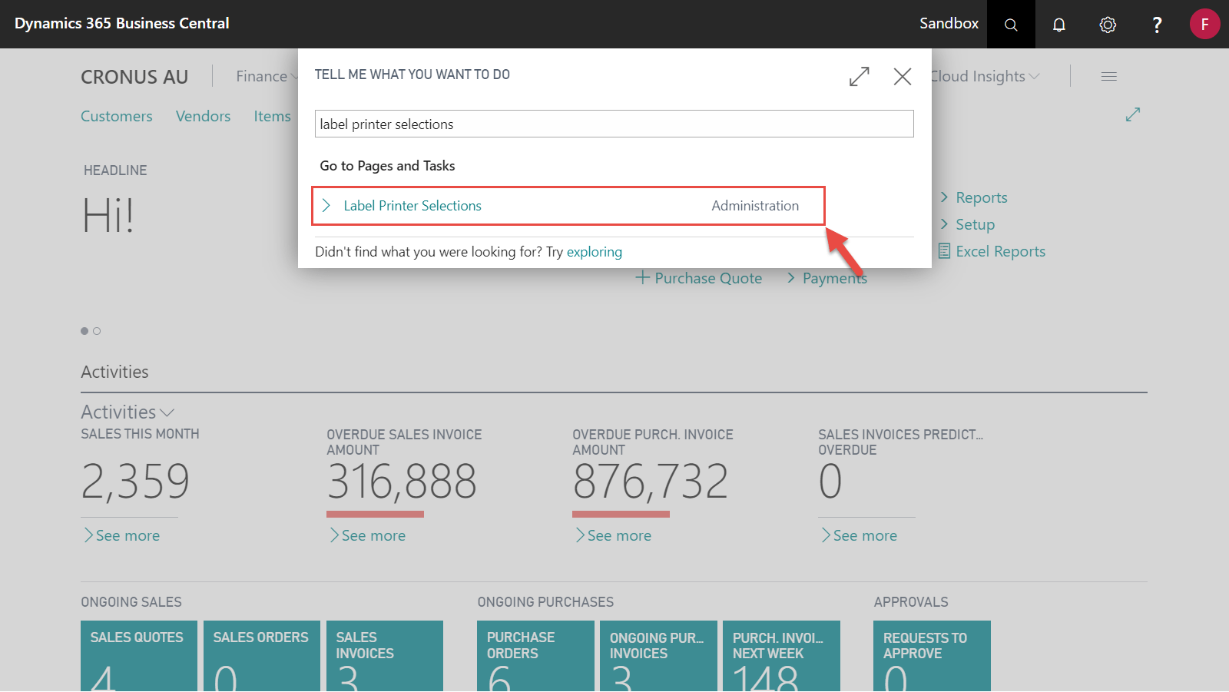Click CRONUS AU company name
The width and height of the screenshot is (1229, 692).
134,77
